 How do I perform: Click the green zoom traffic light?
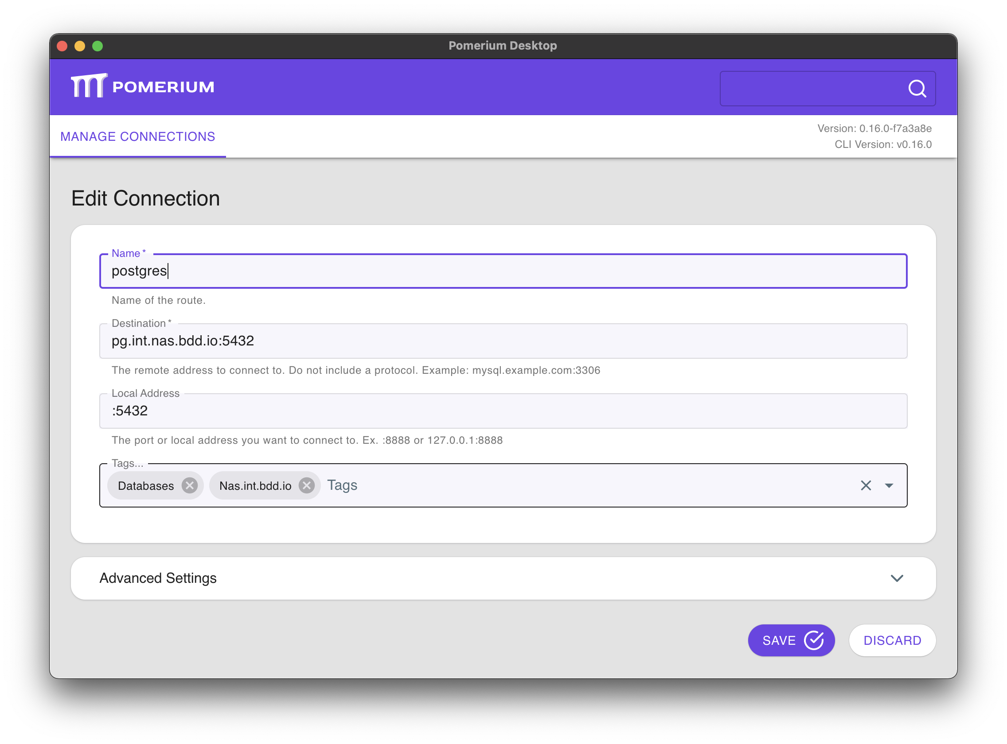pos(98,46)
